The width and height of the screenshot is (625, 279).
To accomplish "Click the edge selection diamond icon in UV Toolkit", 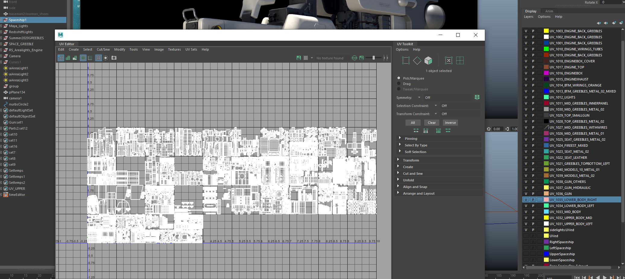I will (417, 61).
